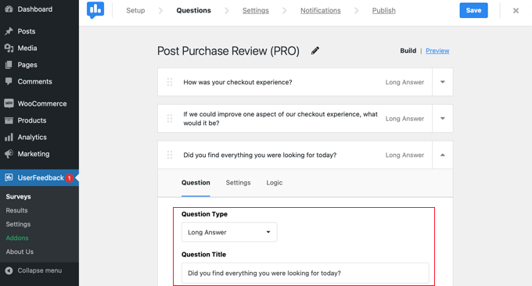The image size is (532, 286).
Task: Click the UserFeedback logo in header
Action: 95,10
